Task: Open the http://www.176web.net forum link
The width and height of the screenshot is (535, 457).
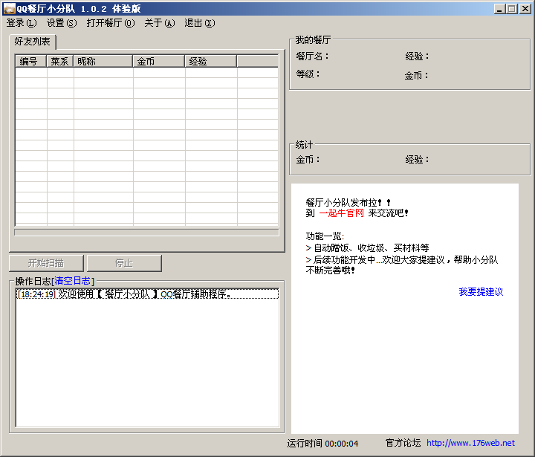Action: click(x=470, y=443)
